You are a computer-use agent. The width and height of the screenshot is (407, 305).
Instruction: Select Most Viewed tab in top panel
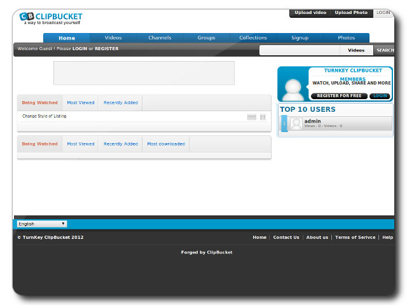[81, 102]
